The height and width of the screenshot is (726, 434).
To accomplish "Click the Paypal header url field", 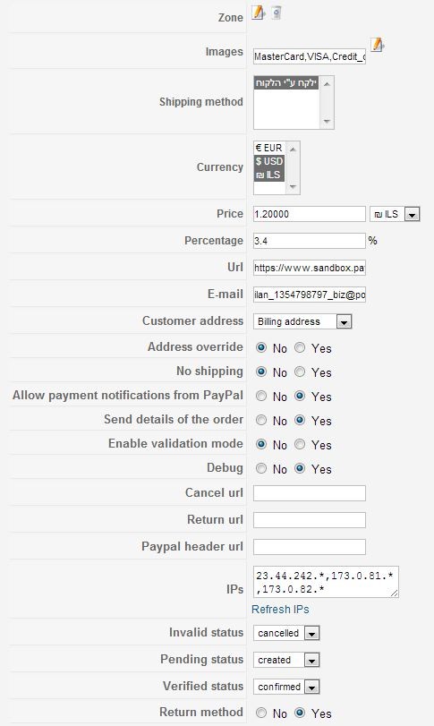I will [310, 547].
